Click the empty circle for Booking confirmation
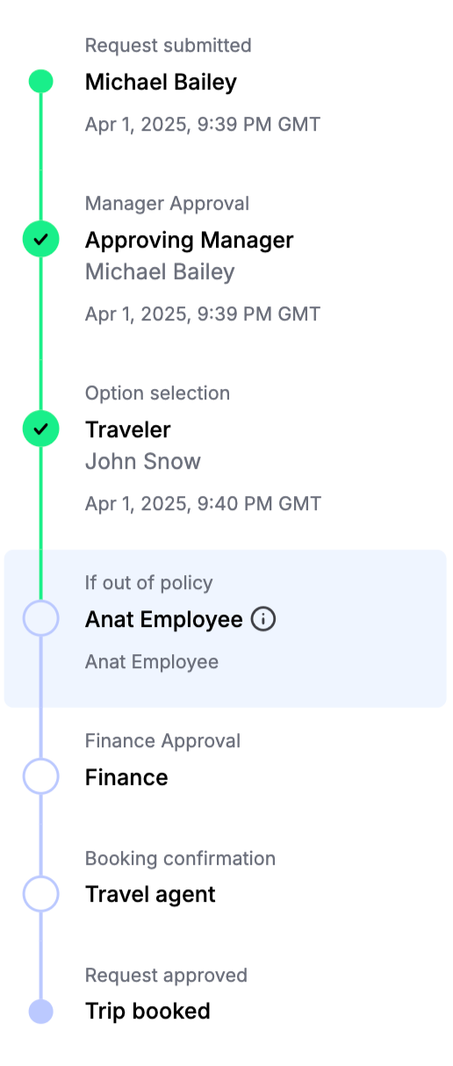 tap(40, 894)
